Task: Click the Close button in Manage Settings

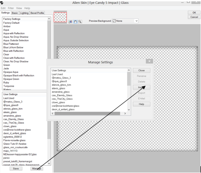Action: tap(142, 71)
